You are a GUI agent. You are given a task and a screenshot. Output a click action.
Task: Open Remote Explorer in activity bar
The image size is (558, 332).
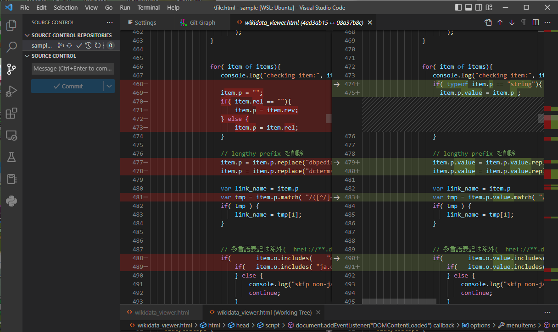[11, 136]
